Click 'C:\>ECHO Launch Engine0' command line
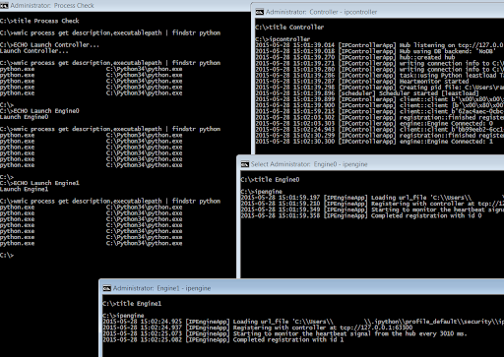The image size is (504, 357). tap(39, 111)
